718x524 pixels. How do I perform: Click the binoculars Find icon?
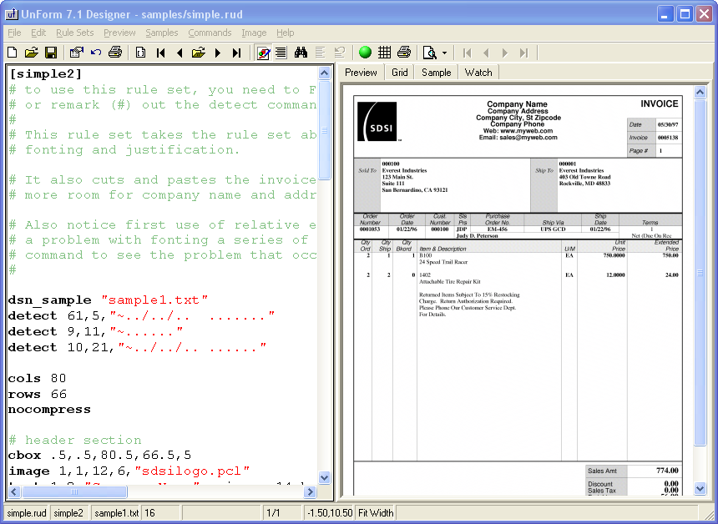[301, 53]
